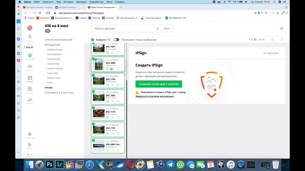Click rightmost action icon on DSC_7740 card
Viewport: 305px width, 171px height.
118,85
